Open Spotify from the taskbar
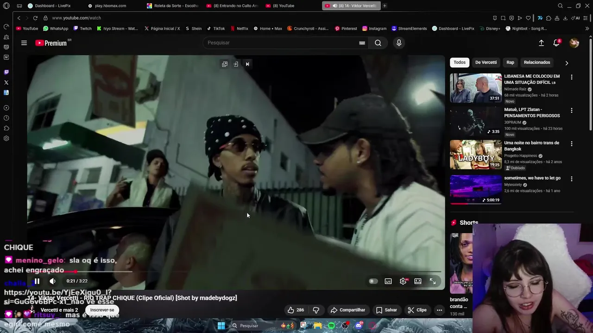 (x=331, y=326)
